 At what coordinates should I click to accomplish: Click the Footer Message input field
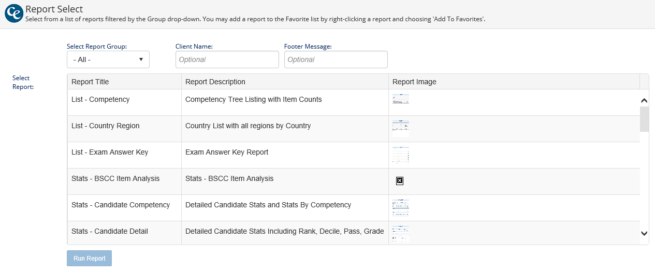point(336,59)
